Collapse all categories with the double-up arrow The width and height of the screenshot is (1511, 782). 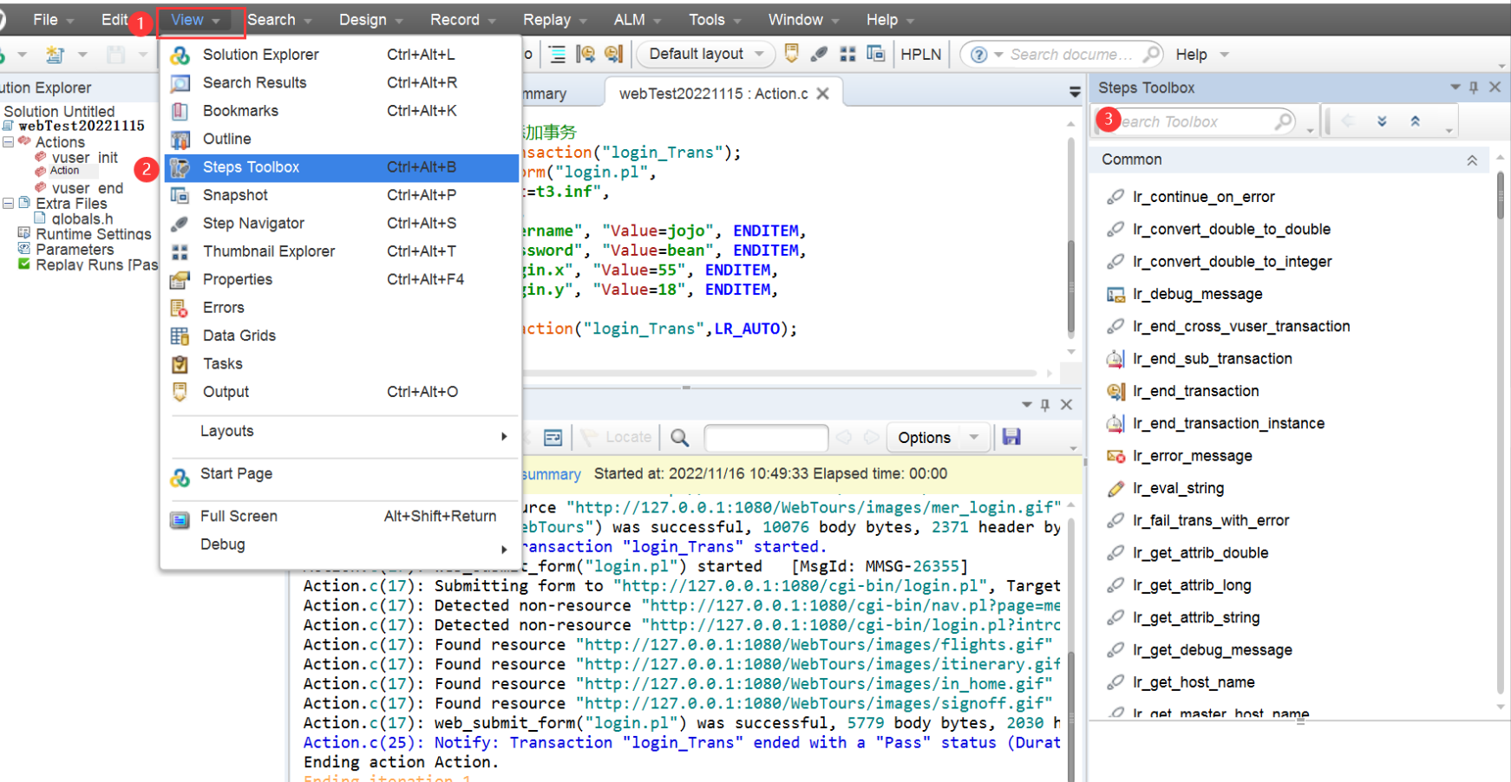[1416, 121]
